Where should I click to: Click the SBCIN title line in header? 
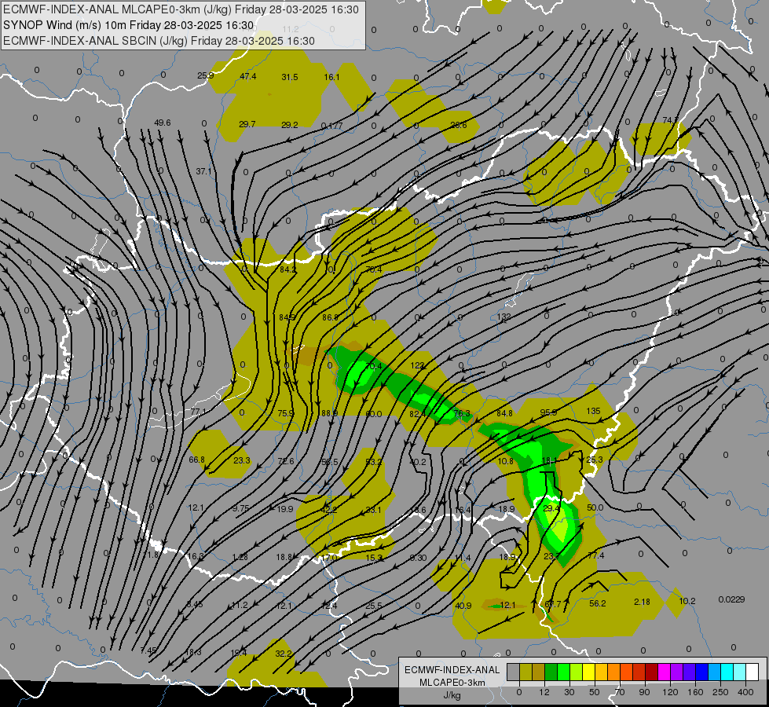pos(159,41)
